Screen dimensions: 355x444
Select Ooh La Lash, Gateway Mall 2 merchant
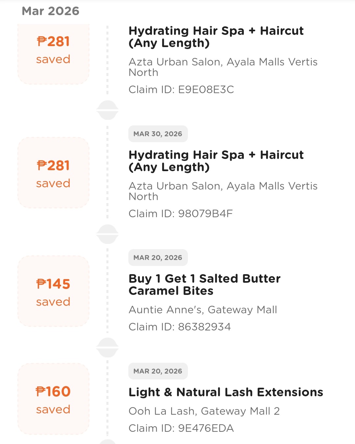[204, 411]
